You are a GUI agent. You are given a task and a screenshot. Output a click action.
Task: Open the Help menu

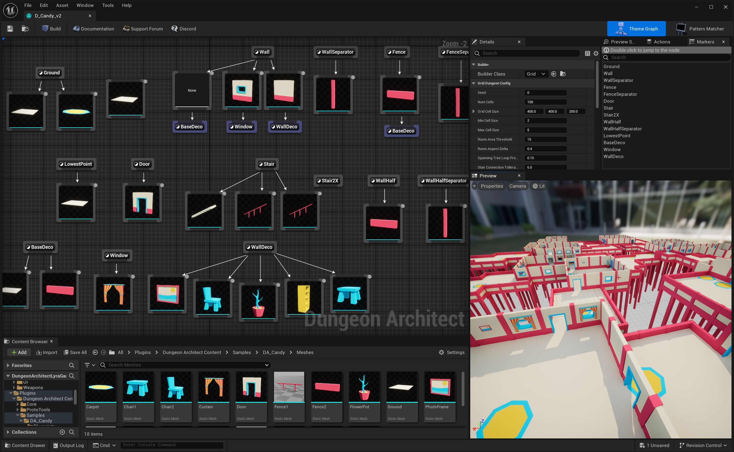[127, 5]
